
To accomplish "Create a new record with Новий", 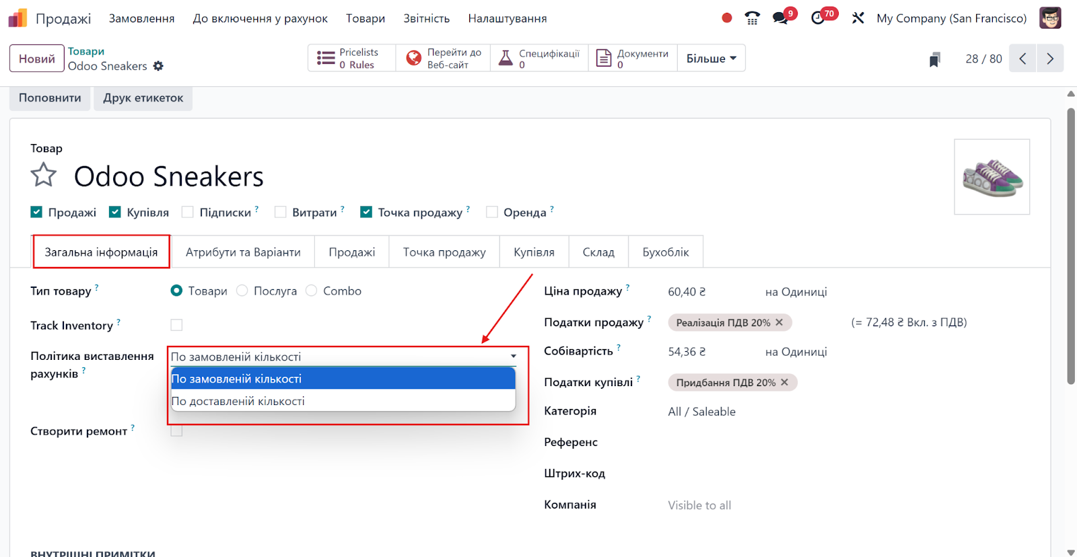I will tap(37, 59).
